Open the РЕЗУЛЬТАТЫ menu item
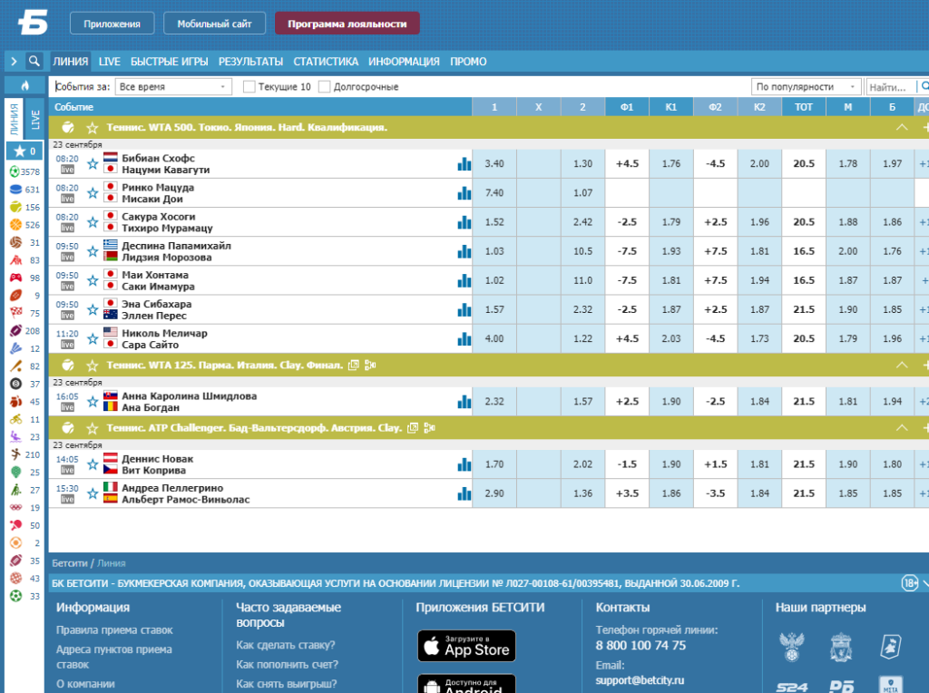The width and height of the screenshot is (929, 693). (x=250, y=62)
